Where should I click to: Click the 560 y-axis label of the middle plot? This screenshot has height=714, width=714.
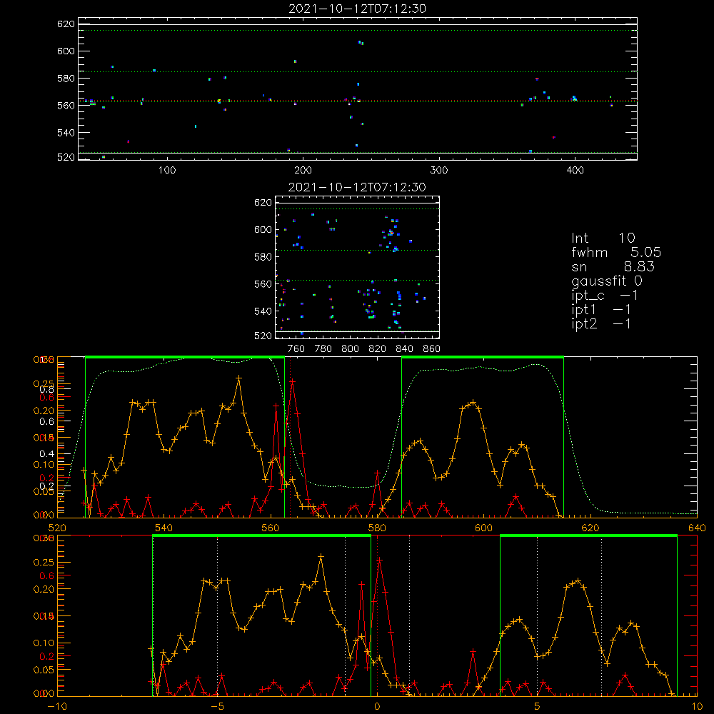pos(263,284)
